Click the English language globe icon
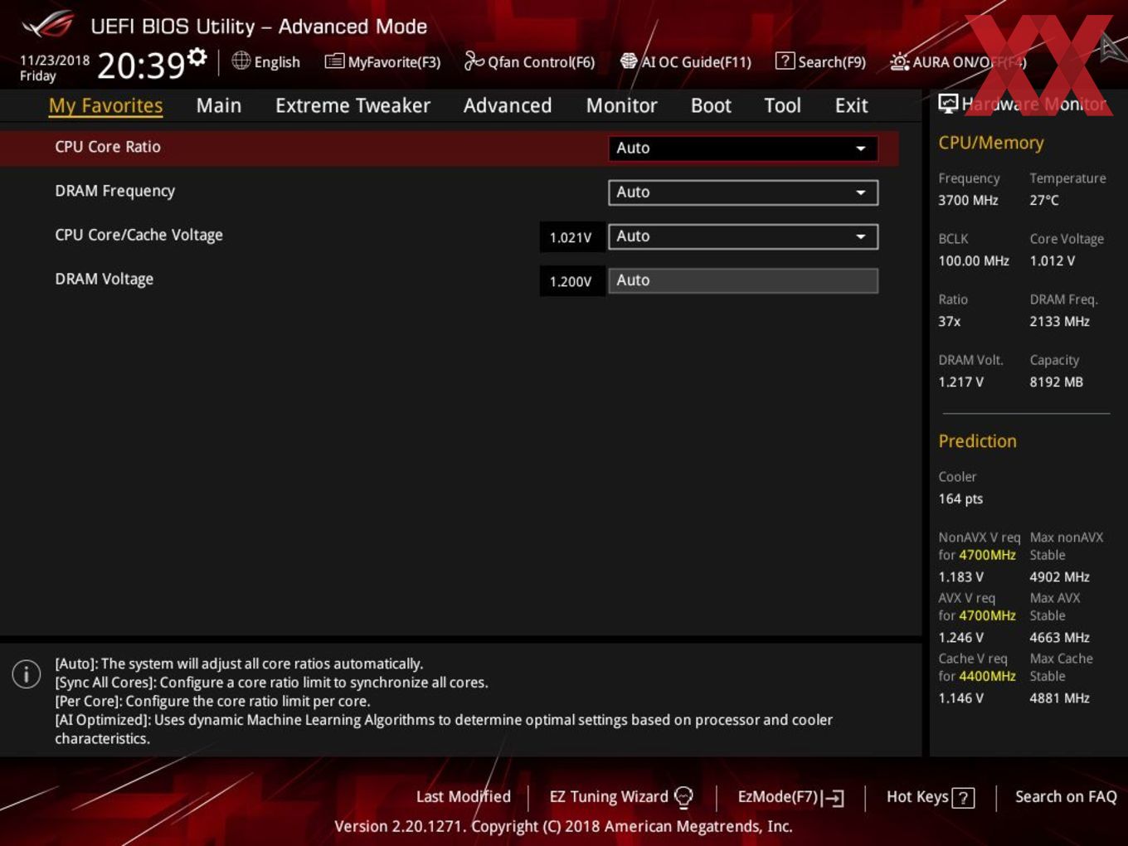This screenshot has height=846, width=1128. click(x=241, y=61)
